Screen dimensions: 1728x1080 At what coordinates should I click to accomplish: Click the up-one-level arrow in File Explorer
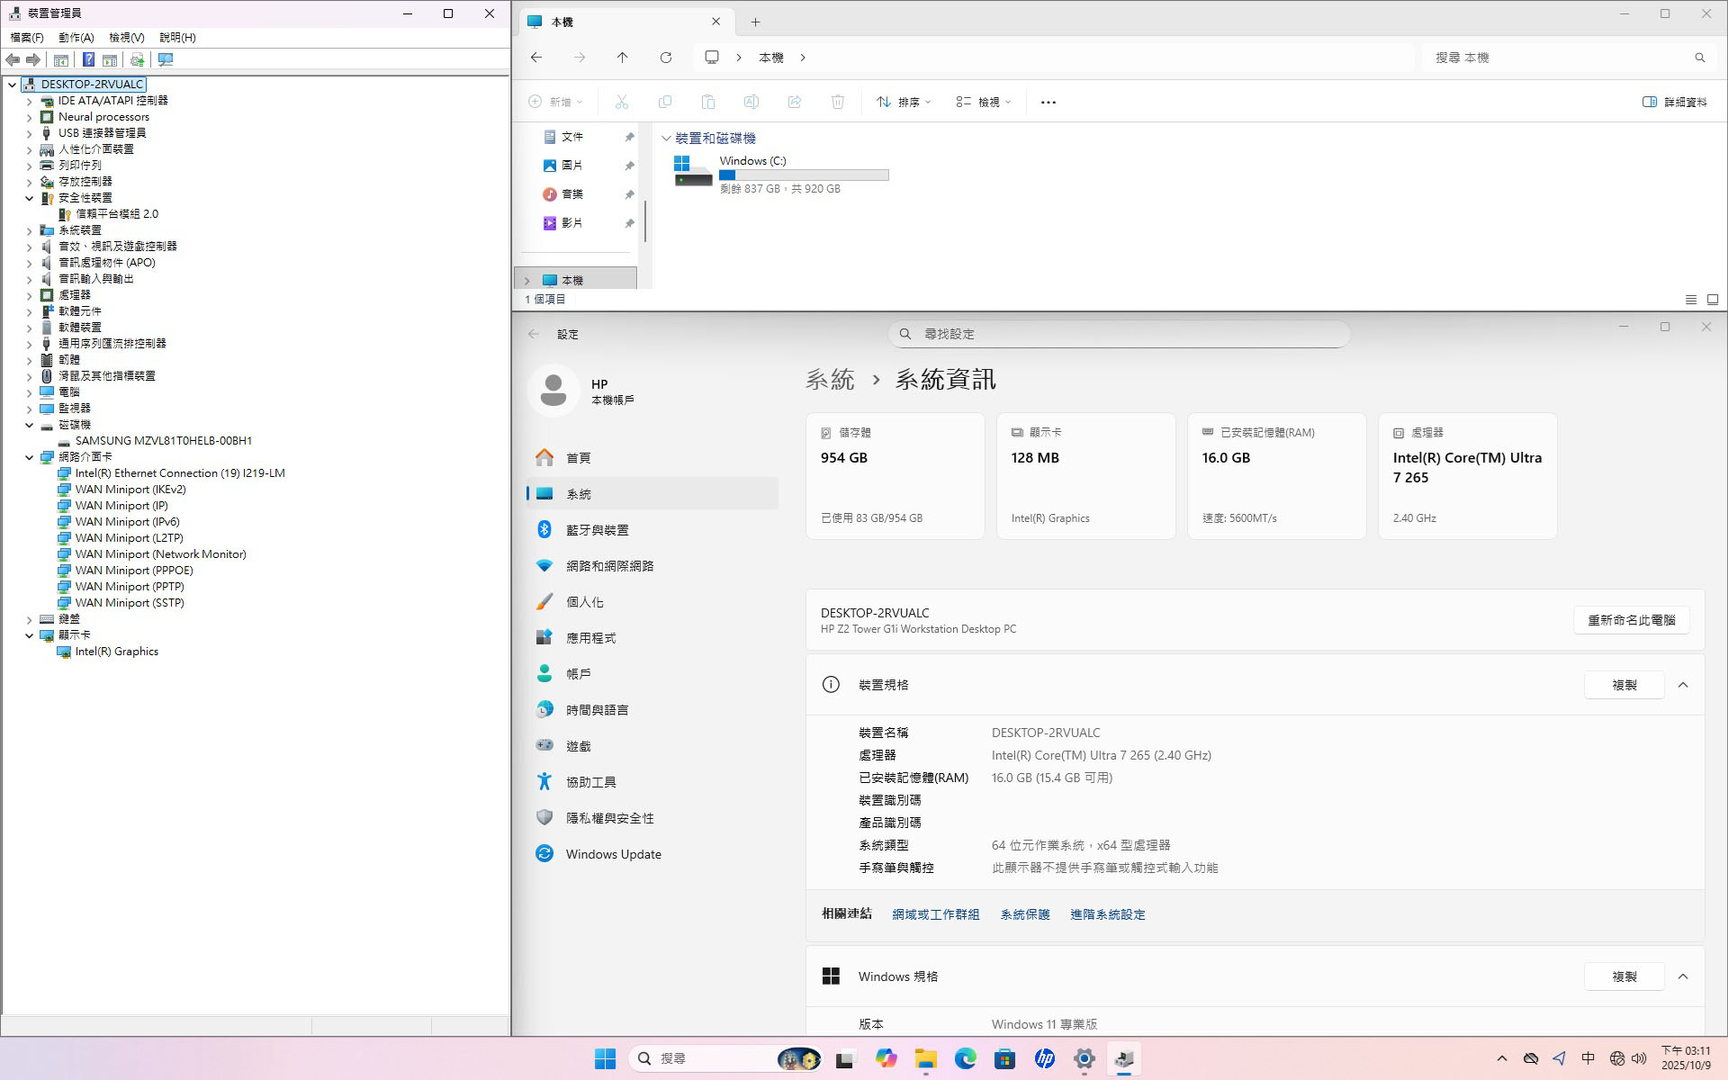point(622,58)
